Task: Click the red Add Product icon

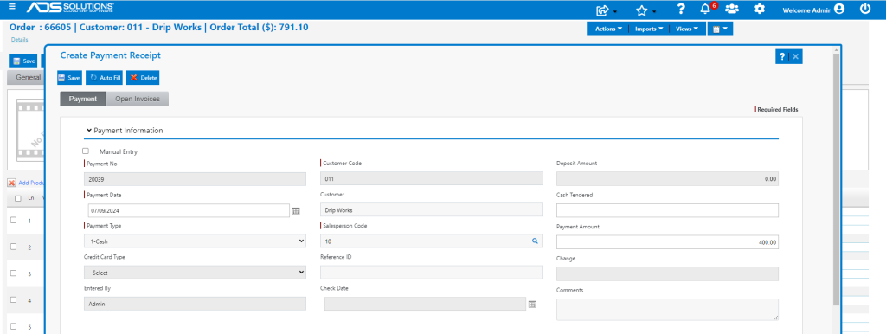Action: pyautogui.click(x=11, y=183)
